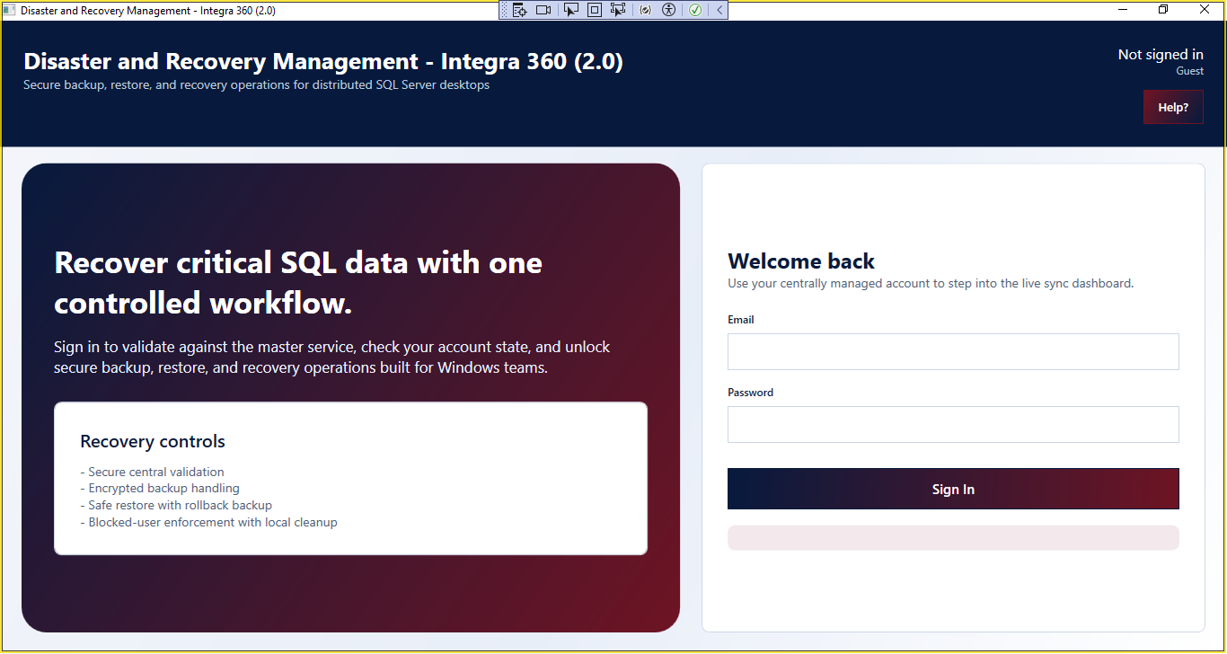
Task: Click the 'Secure backup, restore, and recovery operations' subtitle
Action: 256,85
